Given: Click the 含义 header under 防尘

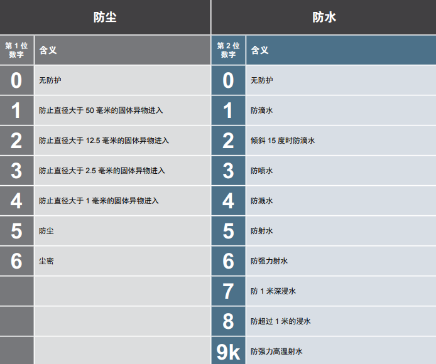Looking at the screenshot, I should 48,50.
